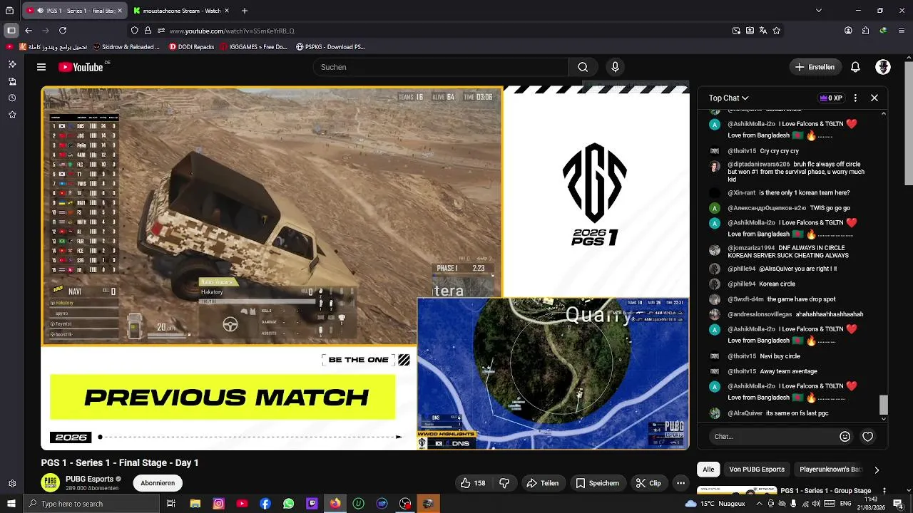
Task: Open the page translate icon in address bar
Action: click(x=763, y=31)
